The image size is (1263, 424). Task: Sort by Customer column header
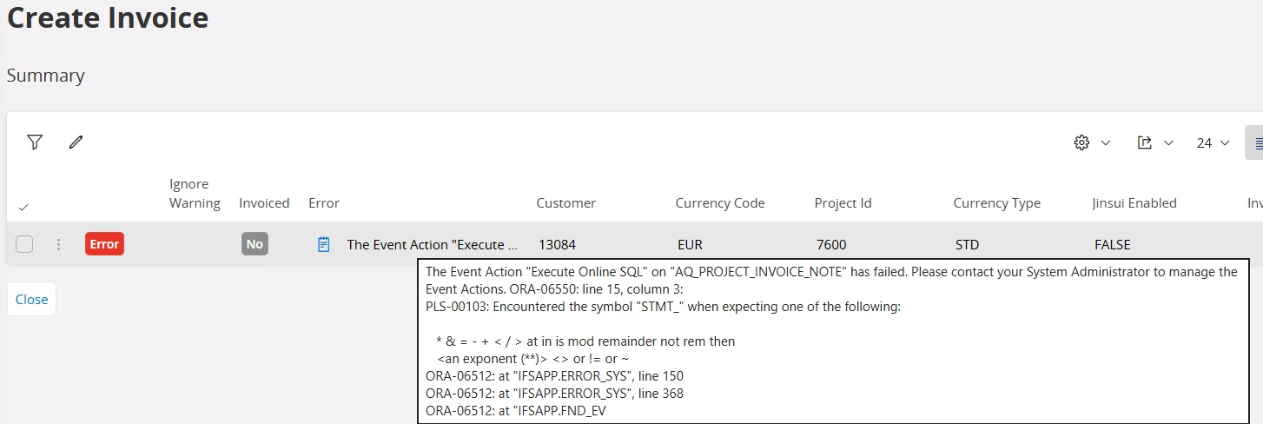tap(565, 203)
